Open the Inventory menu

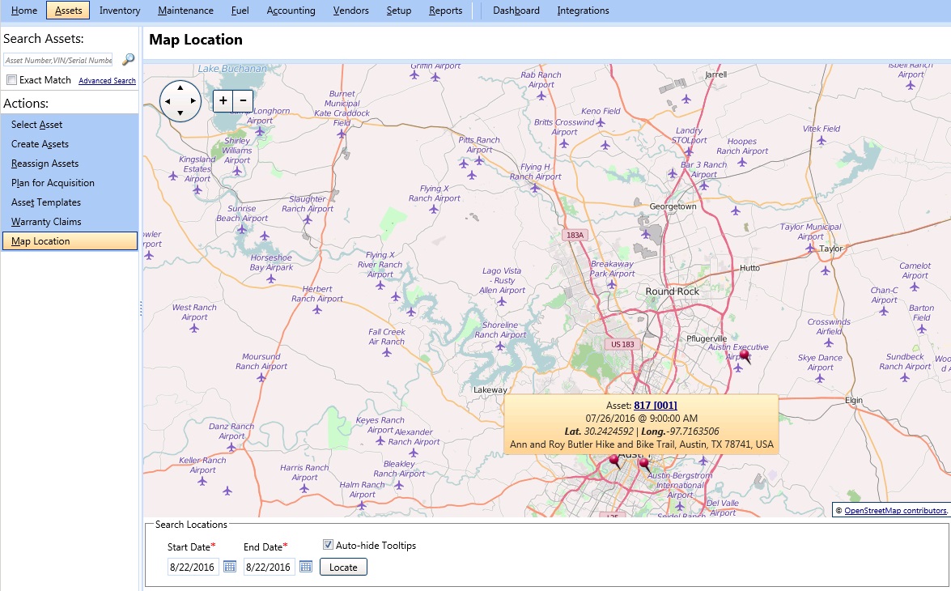coord(120,11)
